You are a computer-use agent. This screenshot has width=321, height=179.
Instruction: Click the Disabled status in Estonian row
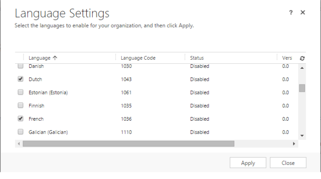point(199,93)
